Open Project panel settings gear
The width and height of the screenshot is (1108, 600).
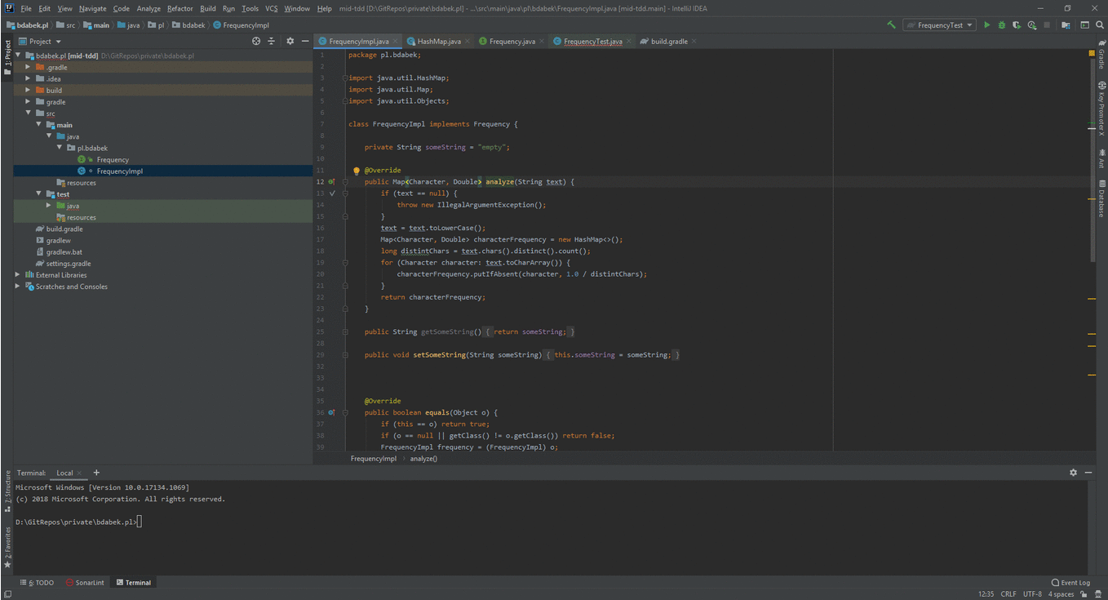click(x=290, y=41)
